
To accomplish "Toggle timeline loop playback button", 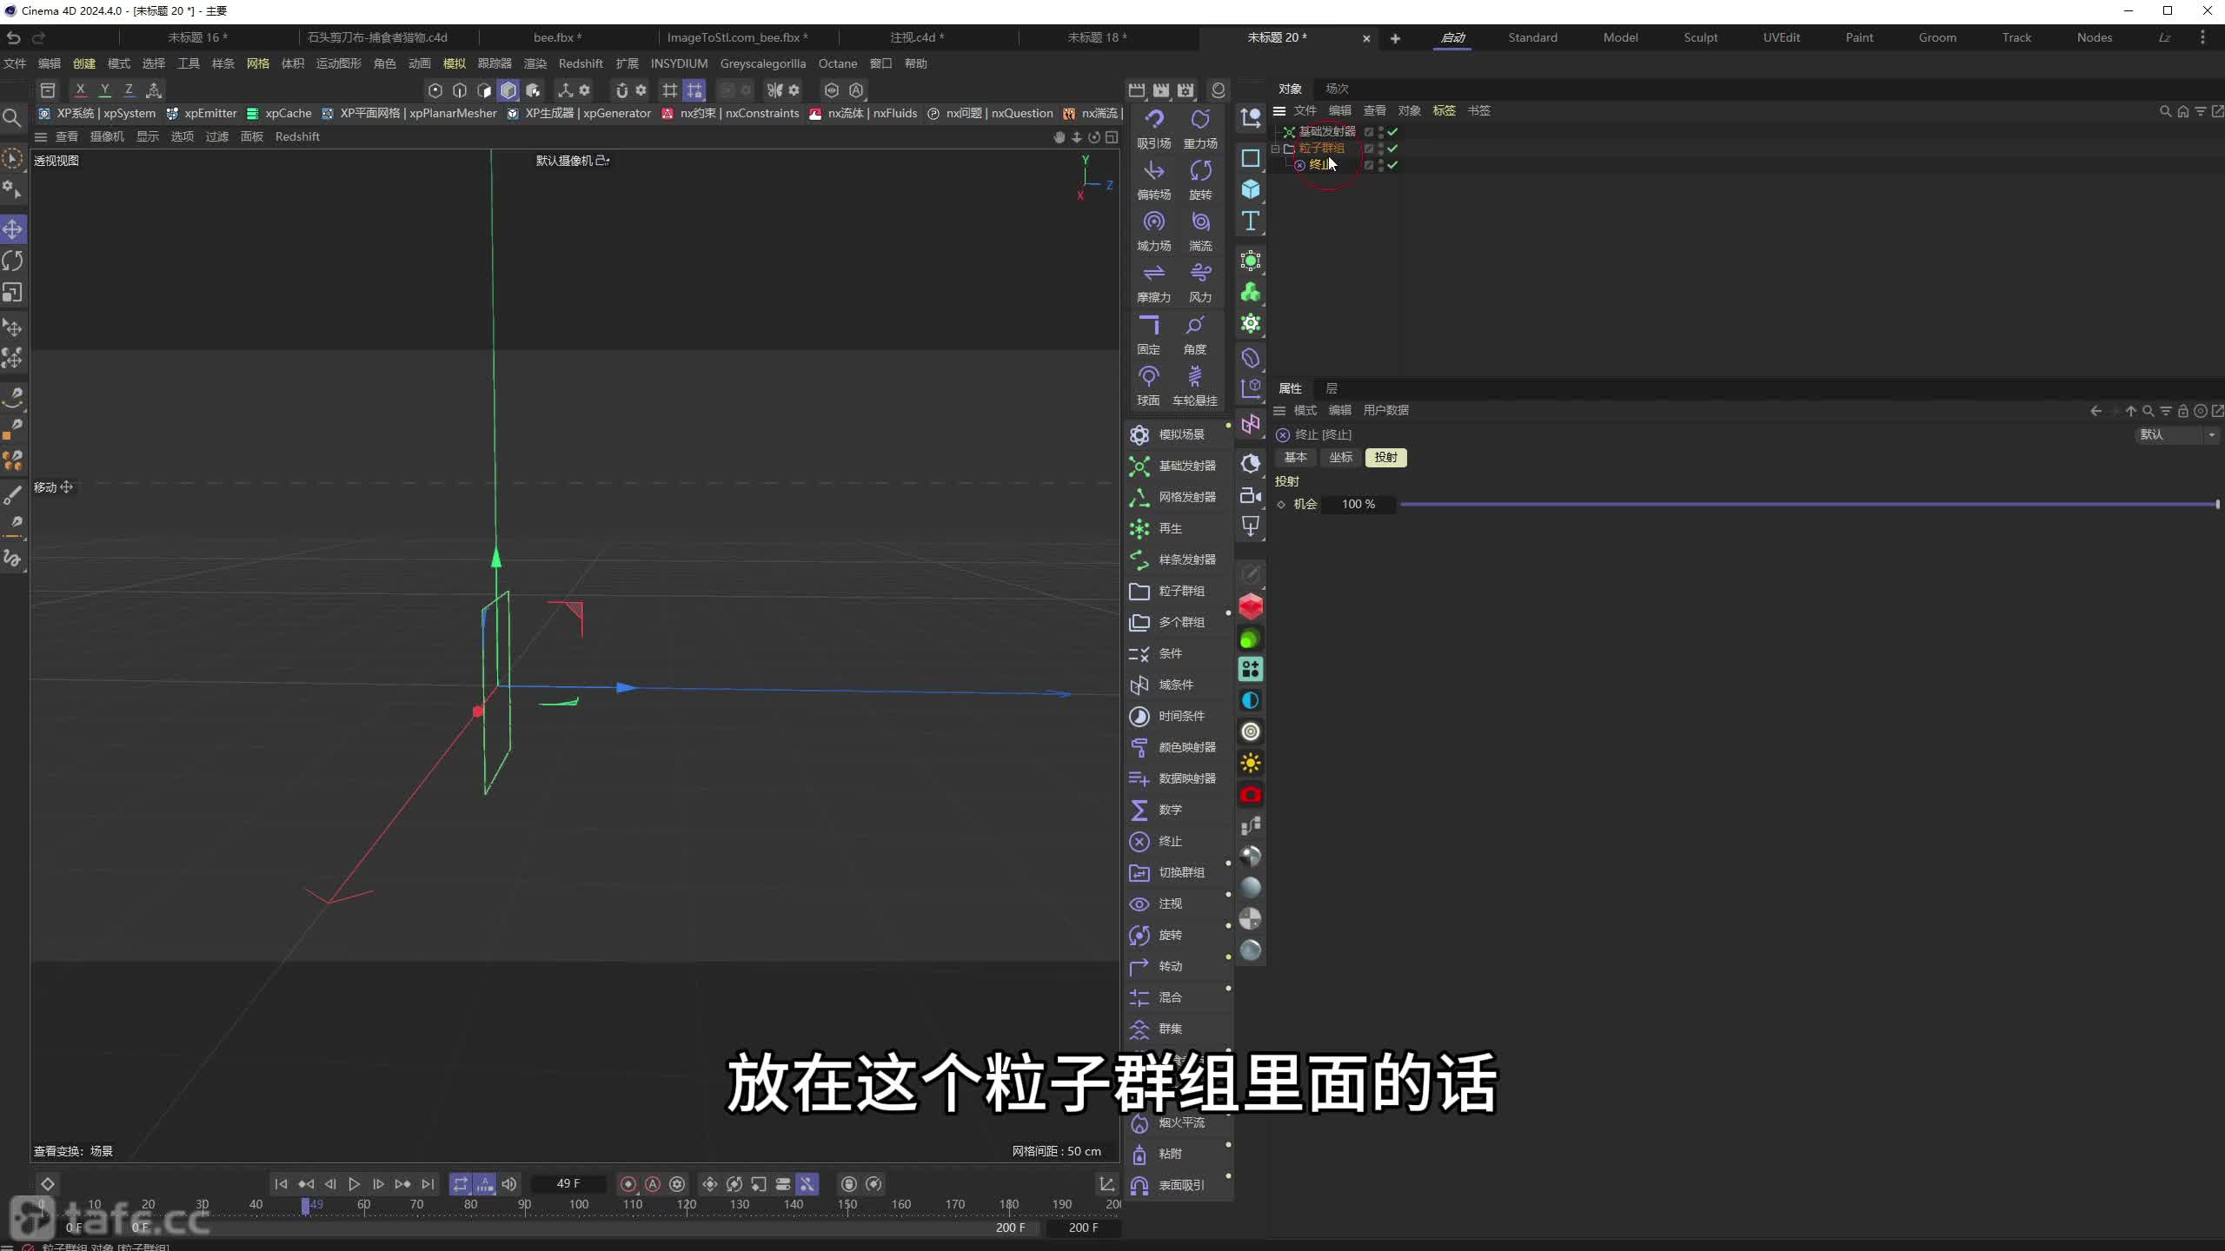I will [461, 1184].
